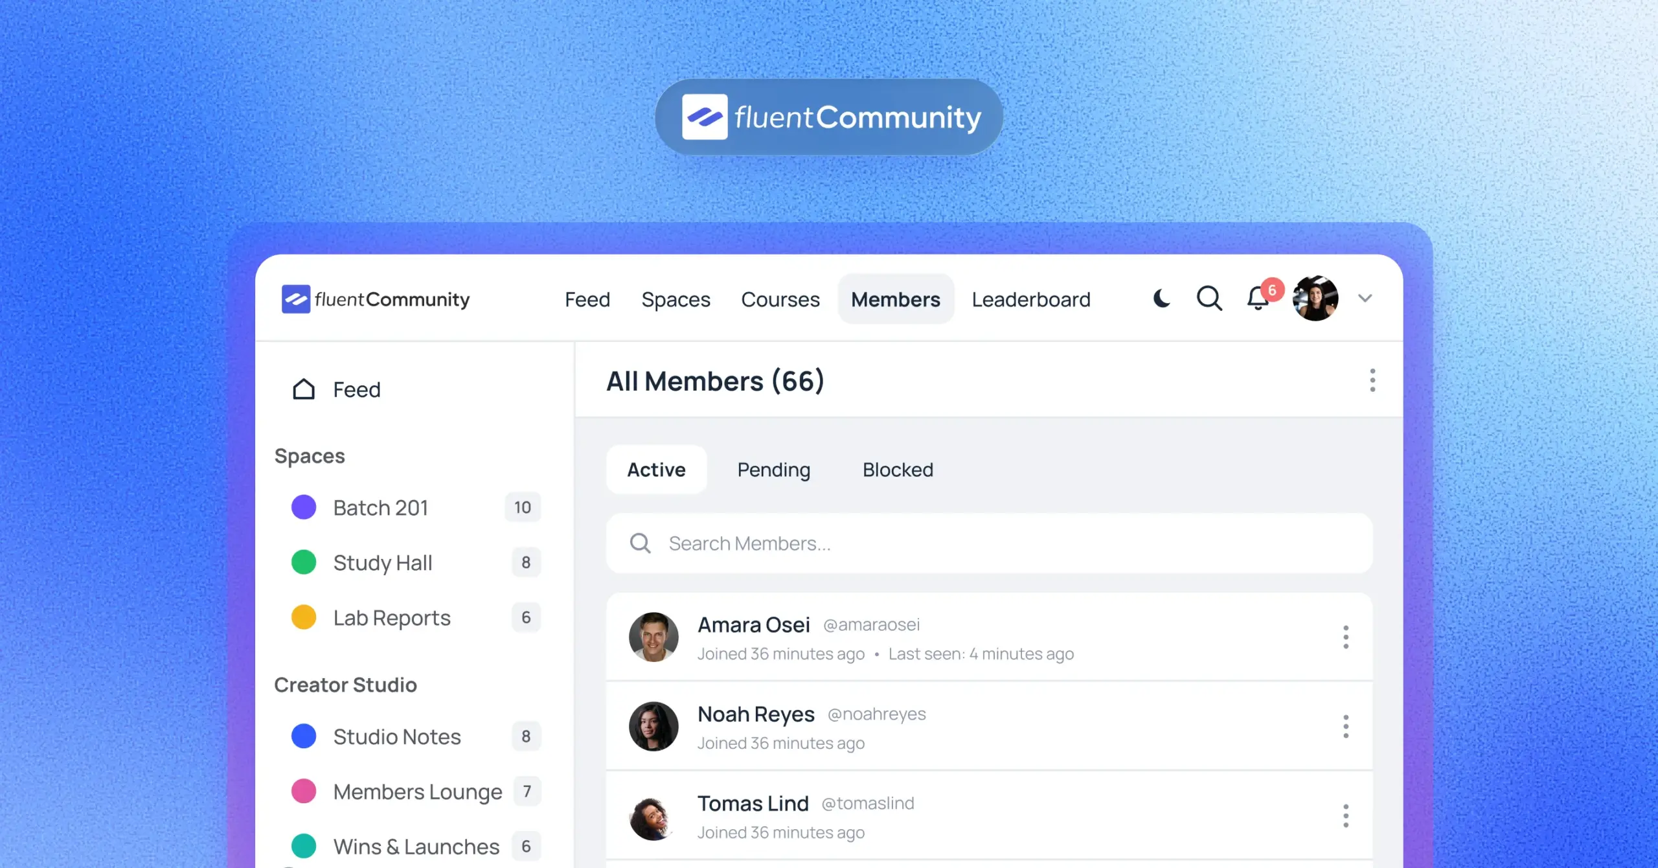Click the user profile avatar in header

(x=1315, y=299)
